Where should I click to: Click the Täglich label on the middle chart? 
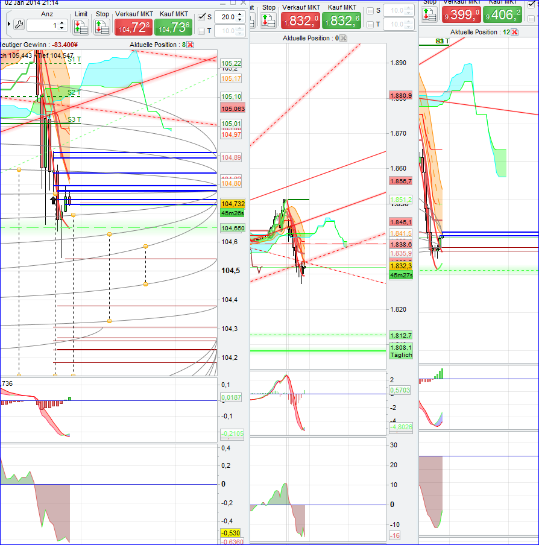click(x=401, y=355)
